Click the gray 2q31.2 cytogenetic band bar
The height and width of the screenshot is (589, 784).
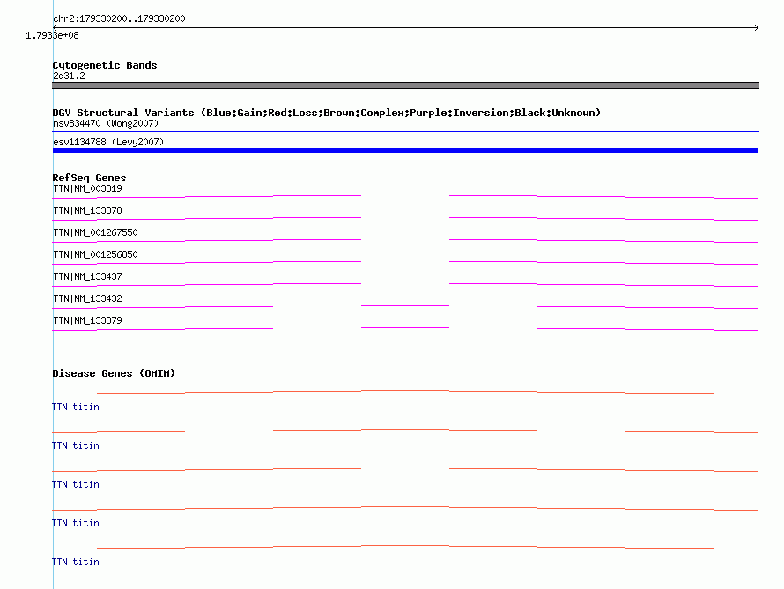[x=405, y=85]
